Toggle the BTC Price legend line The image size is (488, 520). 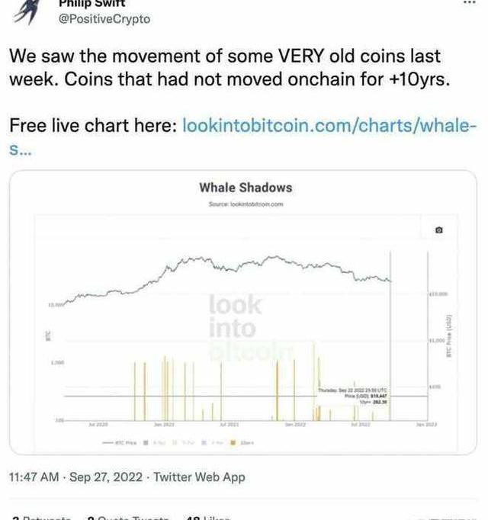tap(120, 443)
